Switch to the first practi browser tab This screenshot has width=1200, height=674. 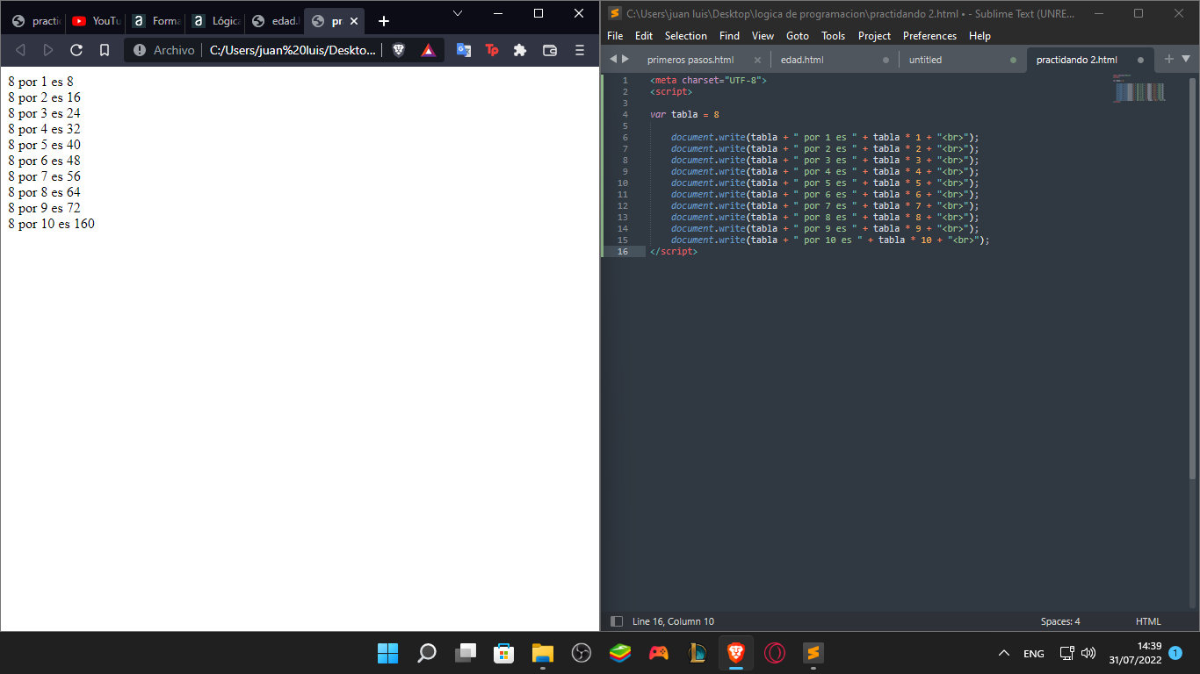pyautogui.click(x=35, y=21)
